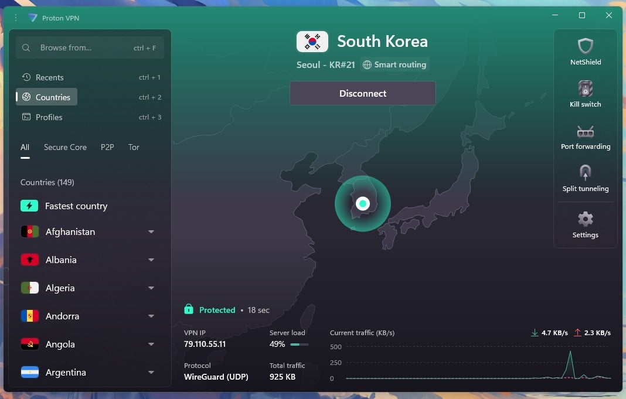
Task: Click the WireGuard (UDP) protocol text
Action: (x=216, y=377)
